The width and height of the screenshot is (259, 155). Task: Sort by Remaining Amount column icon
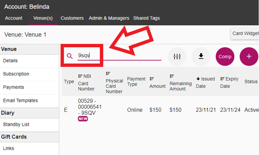(x=172, y=76)
